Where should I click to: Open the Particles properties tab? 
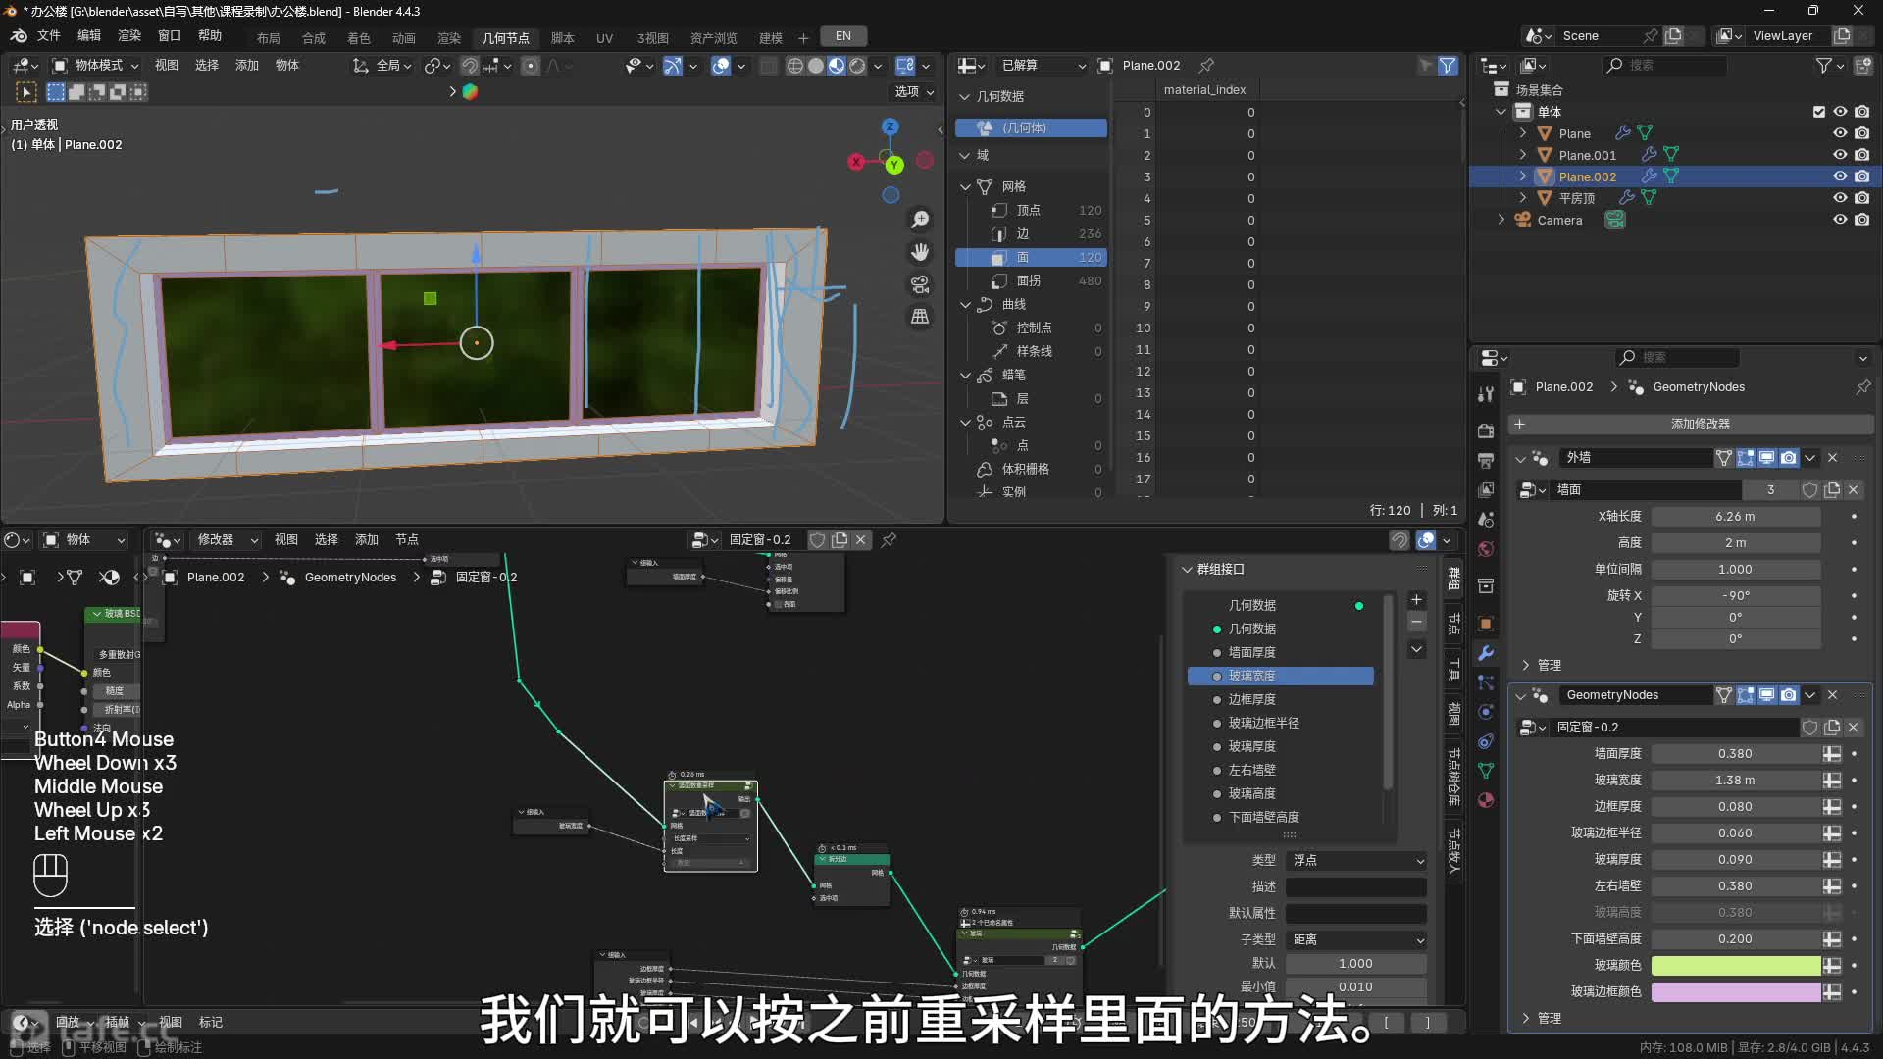(1486, 682)
